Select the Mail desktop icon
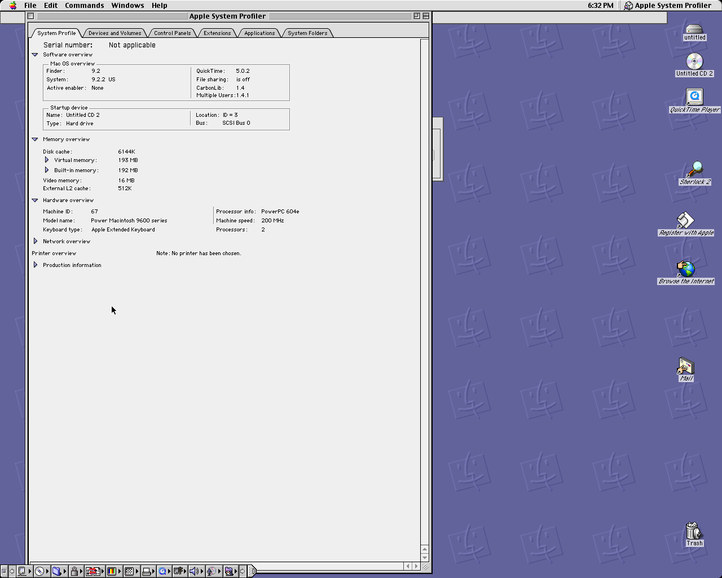This screenshot has height=578, width=722. (x=686, y=366)
